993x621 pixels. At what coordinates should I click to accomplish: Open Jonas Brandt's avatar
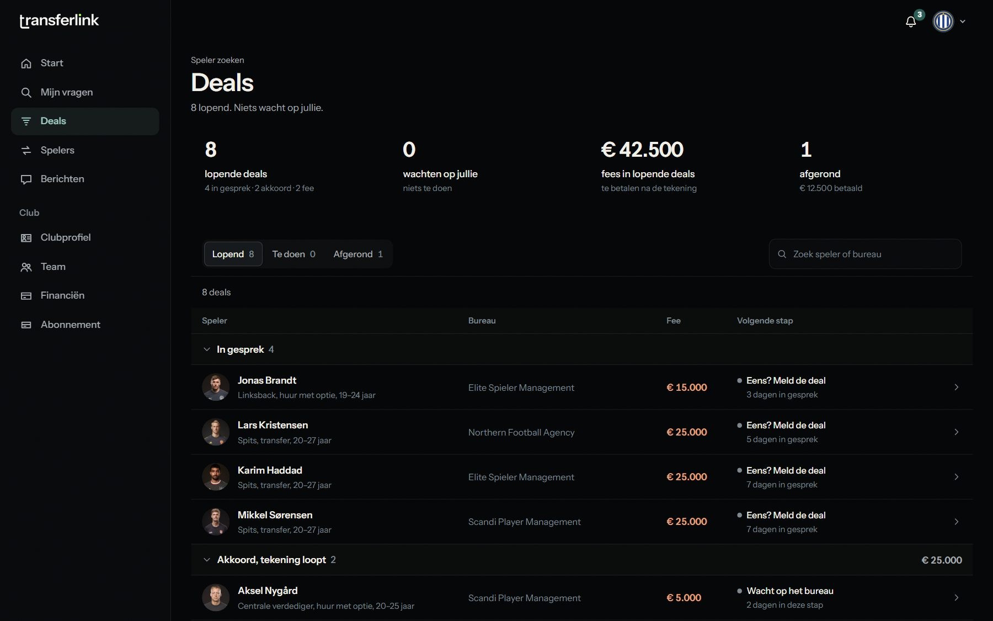216,388
